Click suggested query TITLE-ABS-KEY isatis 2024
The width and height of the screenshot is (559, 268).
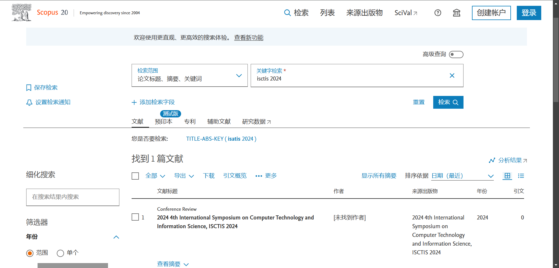click(221, 139)
